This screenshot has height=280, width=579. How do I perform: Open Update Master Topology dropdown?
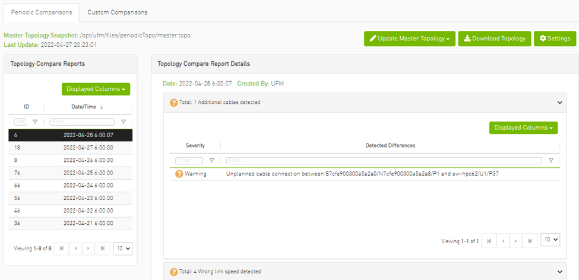coord(409,39)
